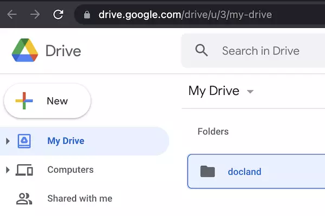The width and height of the screenshot is (325, 216).
Task: Click the docland folder icon
Action: [x=207, y=171]
